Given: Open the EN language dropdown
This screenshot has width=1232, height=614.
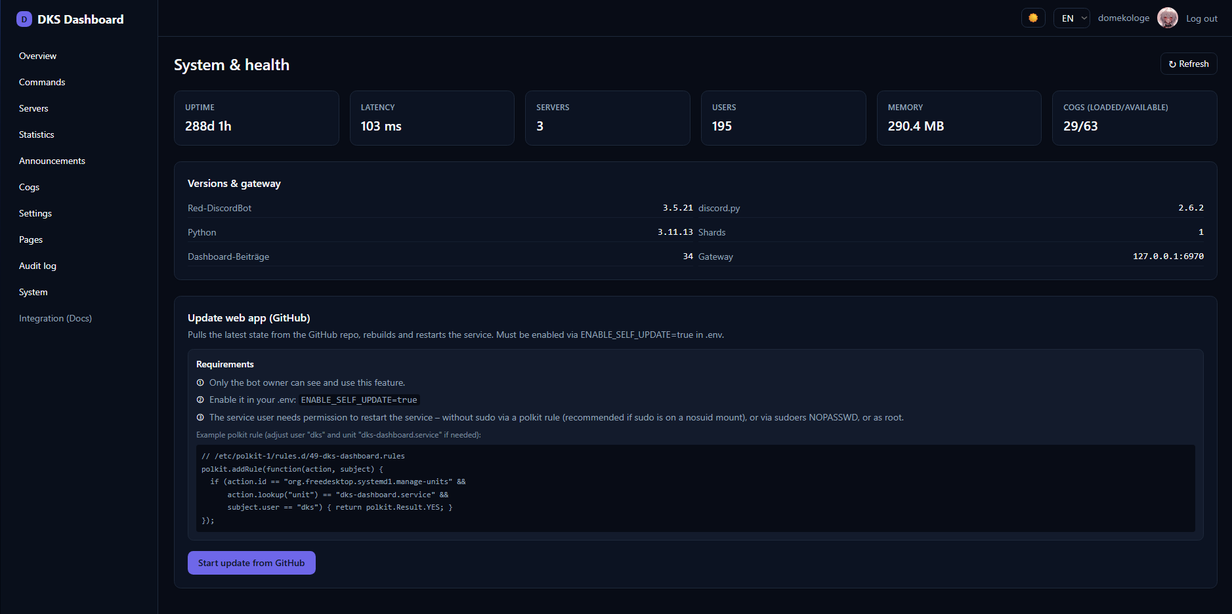Looking at the screenshot, I should 1072,18.
